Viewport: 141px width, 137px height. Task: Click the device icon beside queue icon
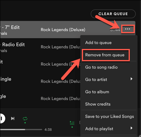pos(80,123)
